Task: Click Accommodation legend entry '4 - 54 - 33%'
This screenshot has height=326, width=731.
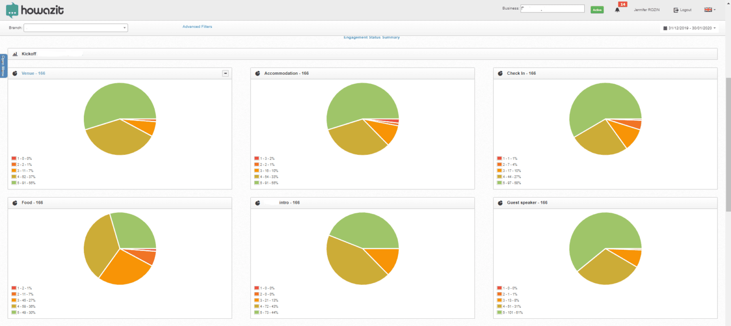Action: [x=266, y=177]
